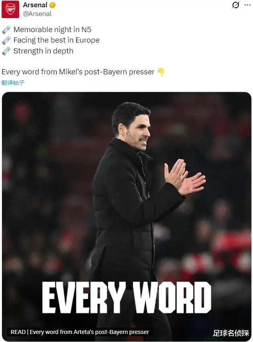
Task: Click the Every word from Mikel's presser sentence
Action: pos(78,72)
